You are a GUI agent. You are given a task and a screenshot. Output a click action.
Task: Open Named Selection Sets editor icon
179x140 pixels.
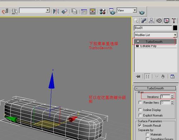coord(15,11)
